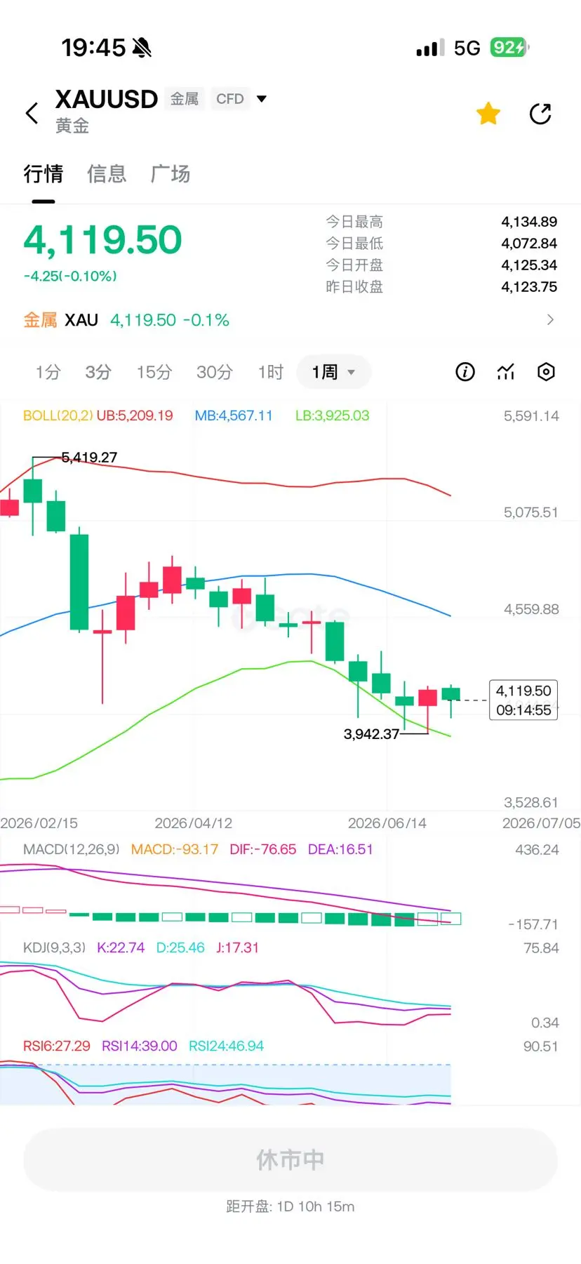Tap the 今日开盘 value 4,125.34

(x=529, y=265)
